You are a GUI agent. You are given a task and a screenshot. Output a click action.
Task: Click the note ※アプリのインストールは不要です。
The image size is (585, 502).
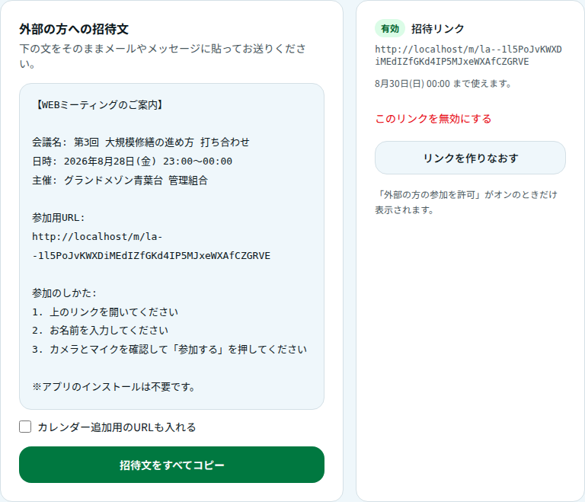point(113,387)
